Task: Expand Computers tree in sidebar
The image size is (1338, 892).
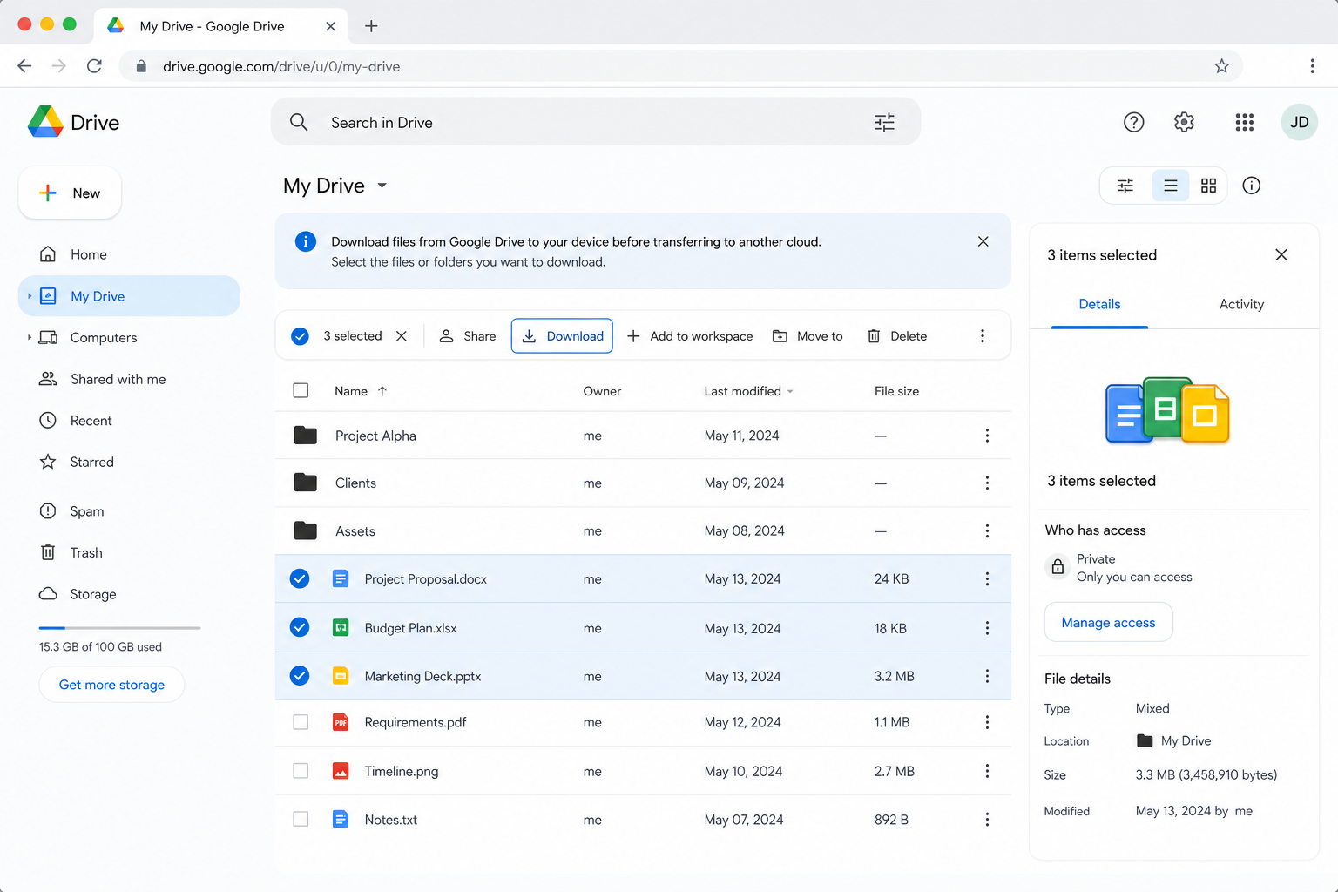Action: (29, 337)
